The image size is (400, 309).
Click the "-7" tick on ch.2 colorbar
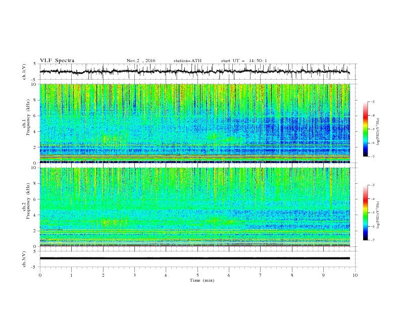(372, 240)
